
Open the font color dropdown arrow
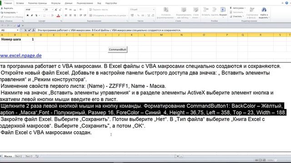tap(61, 15)
